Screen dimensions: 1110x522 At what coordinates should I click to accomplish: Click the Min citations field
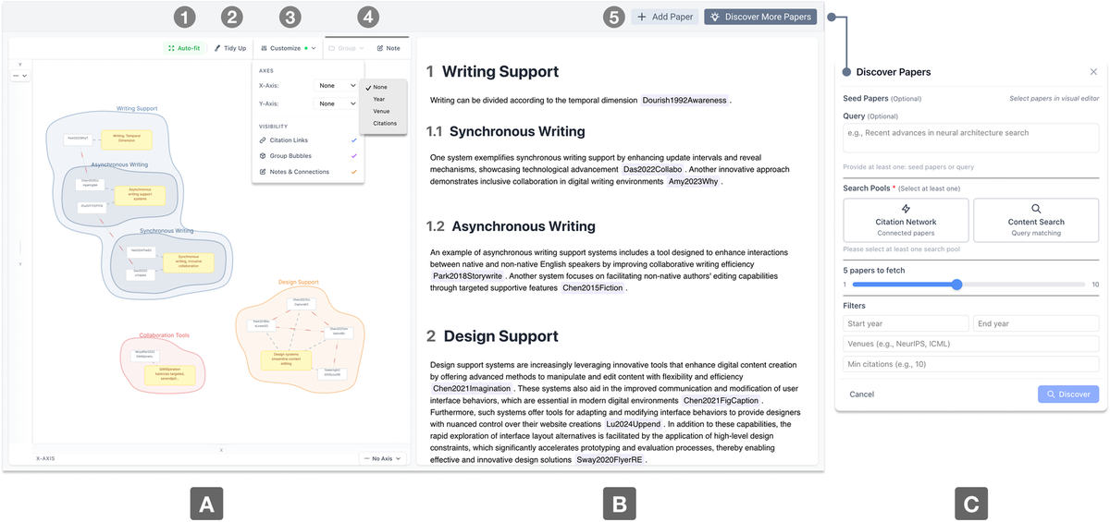tap(971, 364)
